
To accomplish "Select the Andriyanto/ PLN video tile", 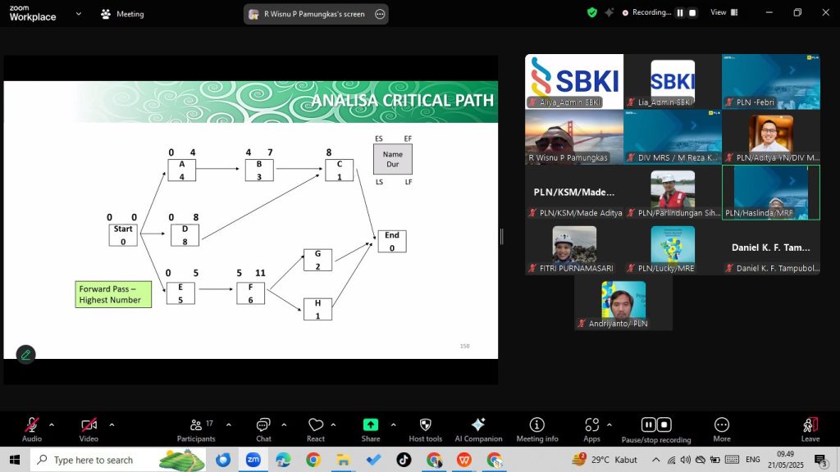I will [623, 303].
